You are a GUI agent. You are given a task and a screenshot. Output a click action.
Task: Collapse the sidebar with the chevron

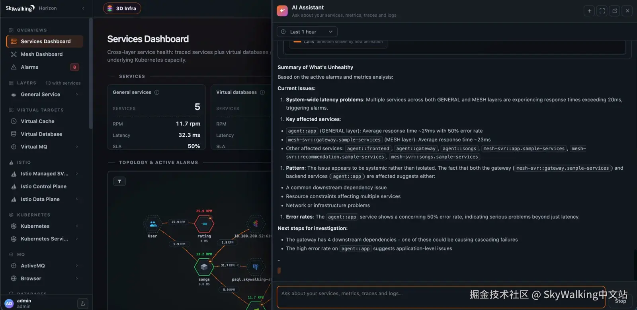click(83, 8)
